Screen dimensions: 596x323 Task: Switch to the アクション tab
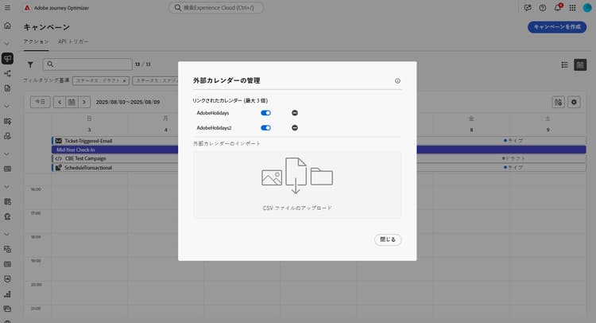pyautogui.click(x=36, y=41)
